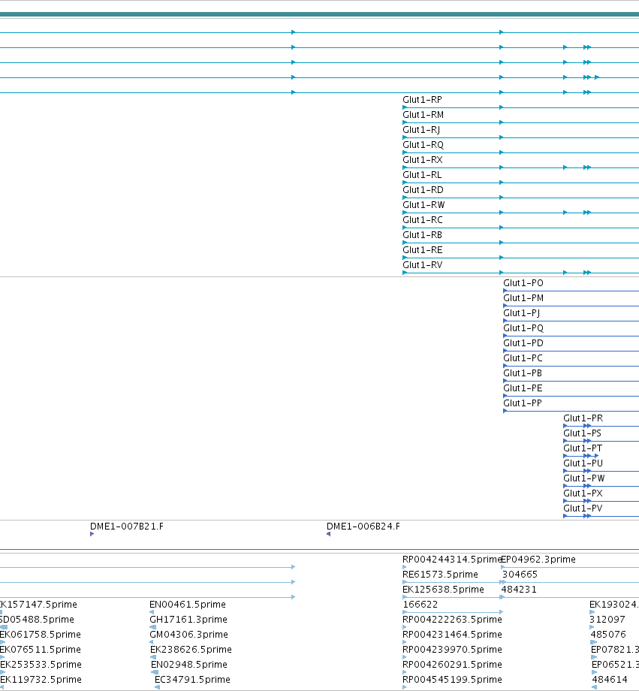Click the Glut1-PQ protein label
This screenshot has width=639, height=691.
(x=523, y=328)
